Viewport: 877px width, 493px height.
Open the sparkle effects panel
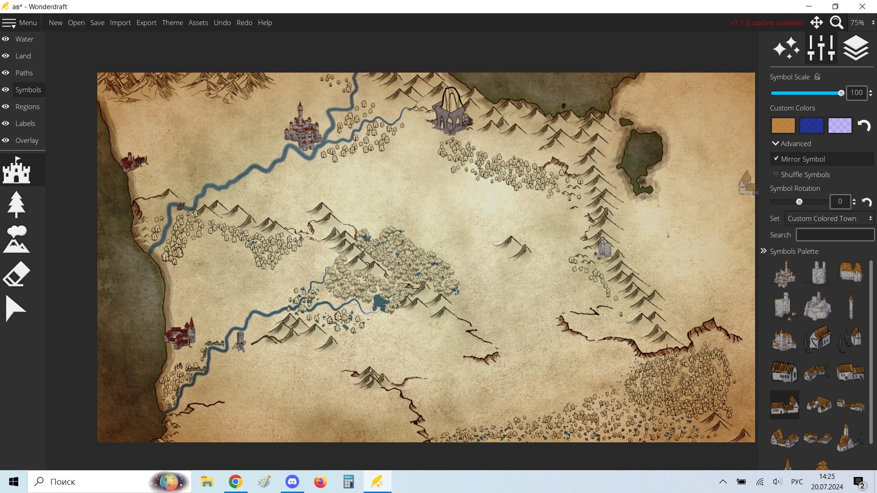pos(786,48)
